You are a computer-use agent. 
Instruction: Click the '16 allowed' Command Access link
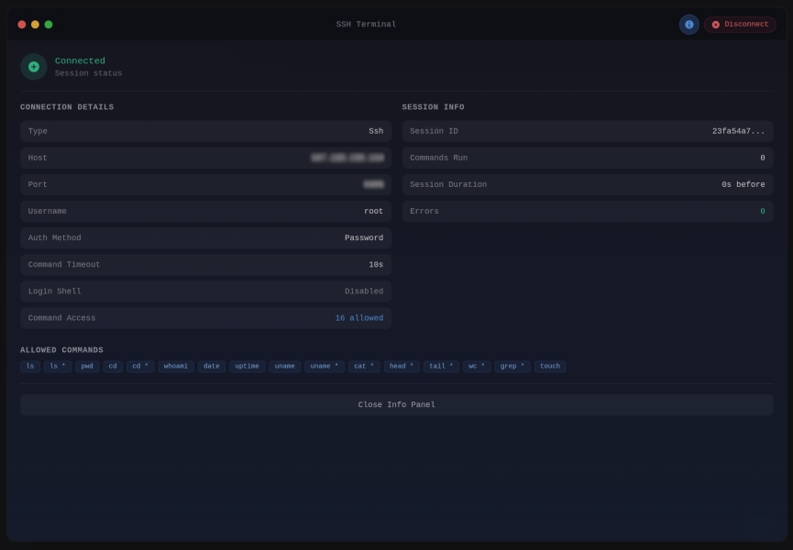pyautogui.click(x=358, y=318)
